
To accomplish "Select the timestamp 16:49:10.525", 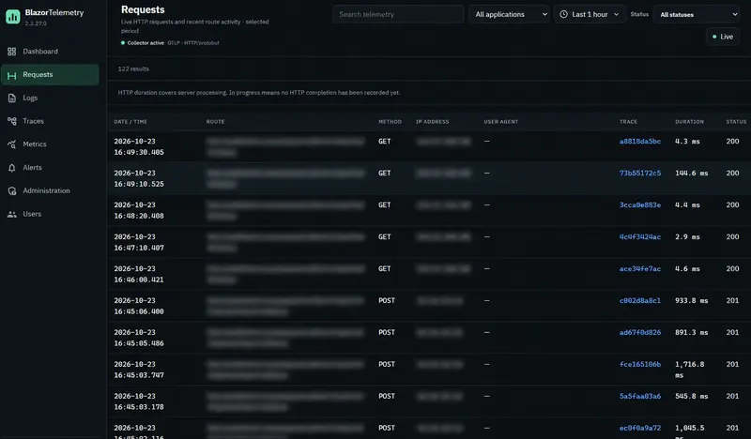I will [x=139, y=184].
